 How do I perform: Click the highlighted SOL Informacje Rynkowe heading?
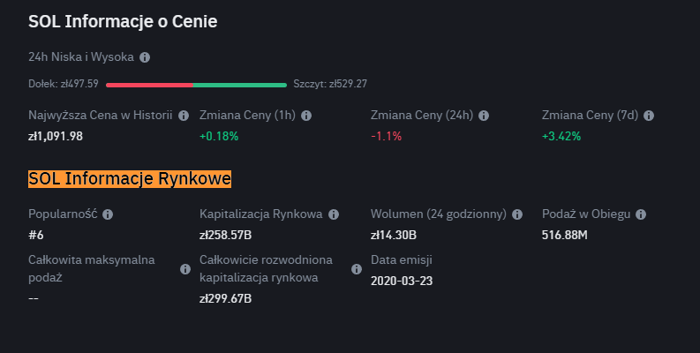click(130, 179)
